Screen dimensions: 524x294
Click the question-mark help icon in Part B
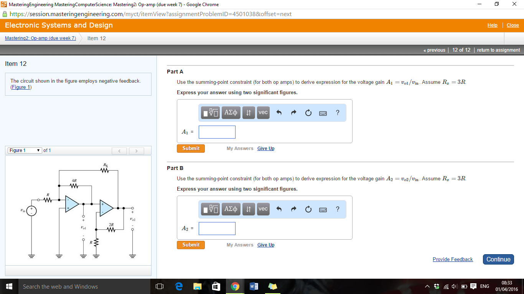click(337, 209)
